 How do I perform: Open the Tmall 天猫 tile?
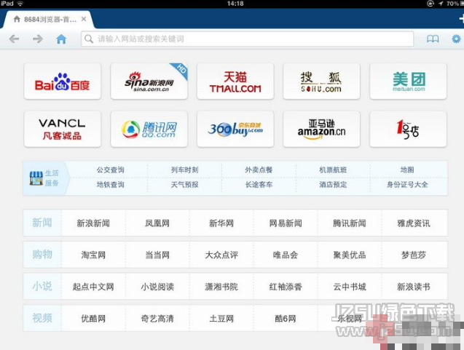(x=235, y=81)
